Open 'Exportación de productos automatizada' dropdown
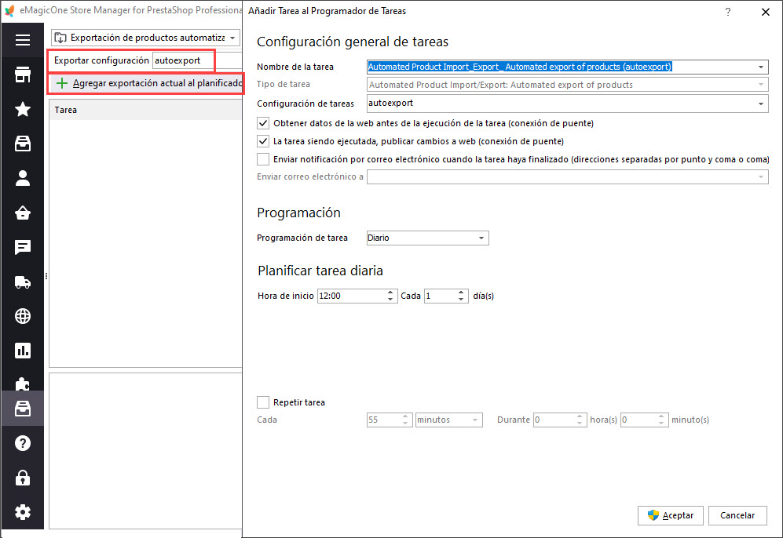783x538 pixels. [x=145, y=38]
